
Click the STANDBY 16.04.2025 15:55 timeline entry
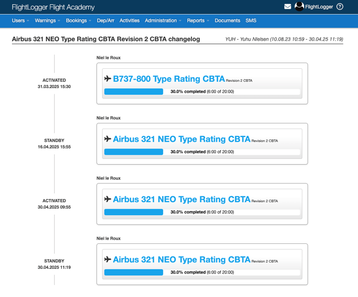54,144
